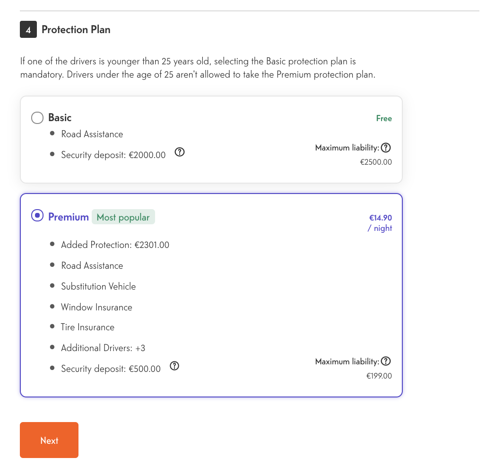Viewport: 486px width, 476px height.
Task: Select the Premium protection plan radio button
Action: [37, 215]
